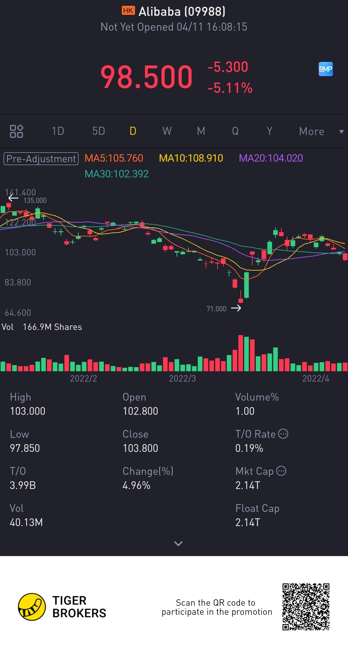Select the monthly M chart tab
Image resolution: width=348 pixels, height=658 pixels.
[201, 131]
